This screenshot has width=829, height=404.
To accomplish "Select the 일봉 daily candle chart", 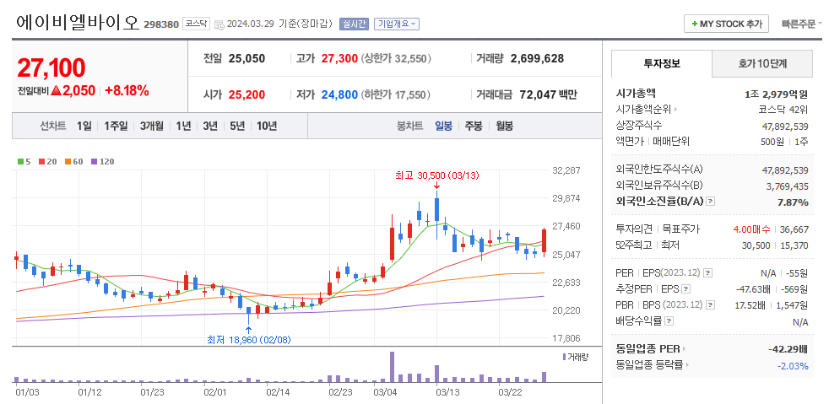I will [443, 127].
